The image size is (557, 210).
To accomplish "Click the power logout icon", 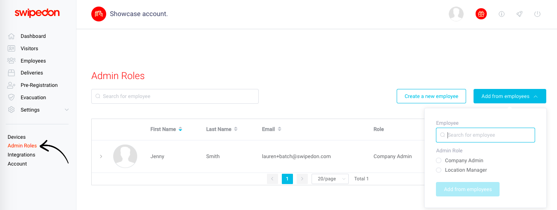I will 537,14.
